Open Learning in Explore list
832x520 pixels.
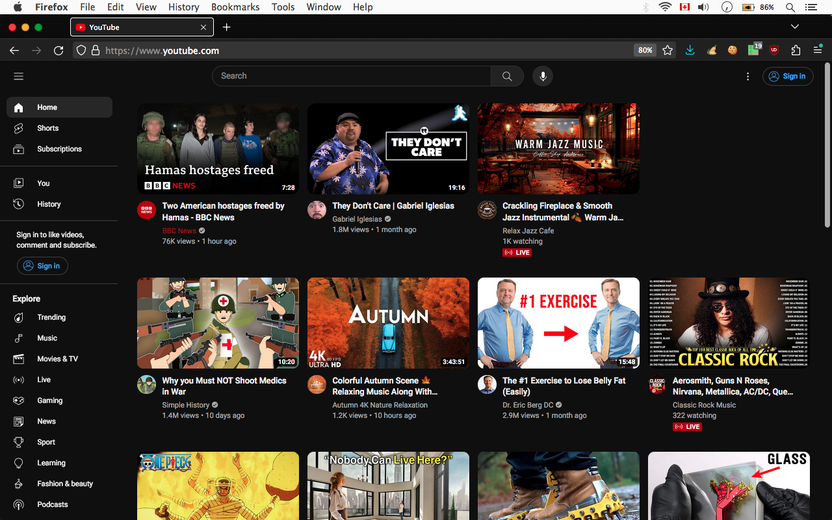pyautogui.click(x=59, y=463)
